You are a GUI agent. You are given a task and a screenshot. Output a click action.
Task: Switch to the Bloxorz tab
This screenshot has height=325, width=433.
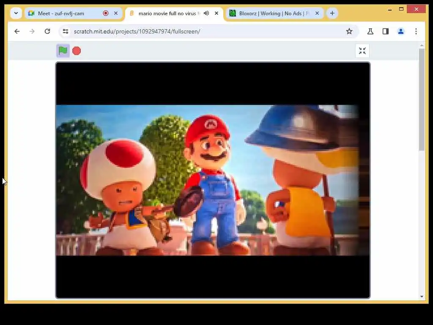point(275,13)
